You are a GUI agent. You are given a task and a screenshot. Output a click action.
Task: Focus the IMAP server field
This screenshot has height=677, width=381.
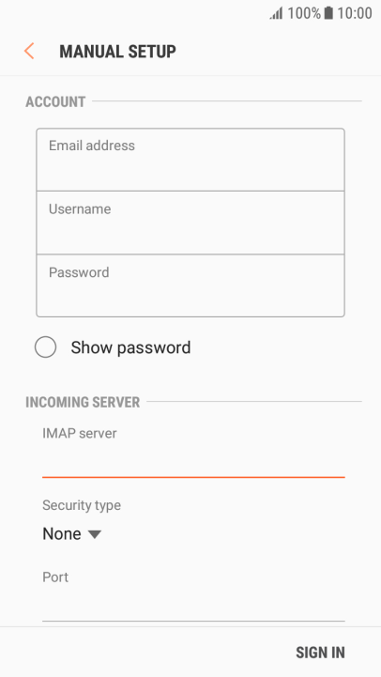[x=193, y=462]
